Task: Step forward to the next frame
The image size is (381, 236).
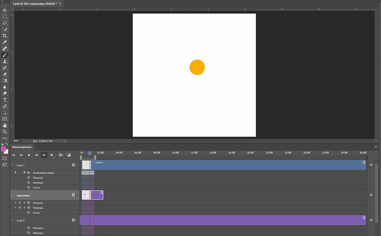Action: pyautogui.click(x=37, y=155)
